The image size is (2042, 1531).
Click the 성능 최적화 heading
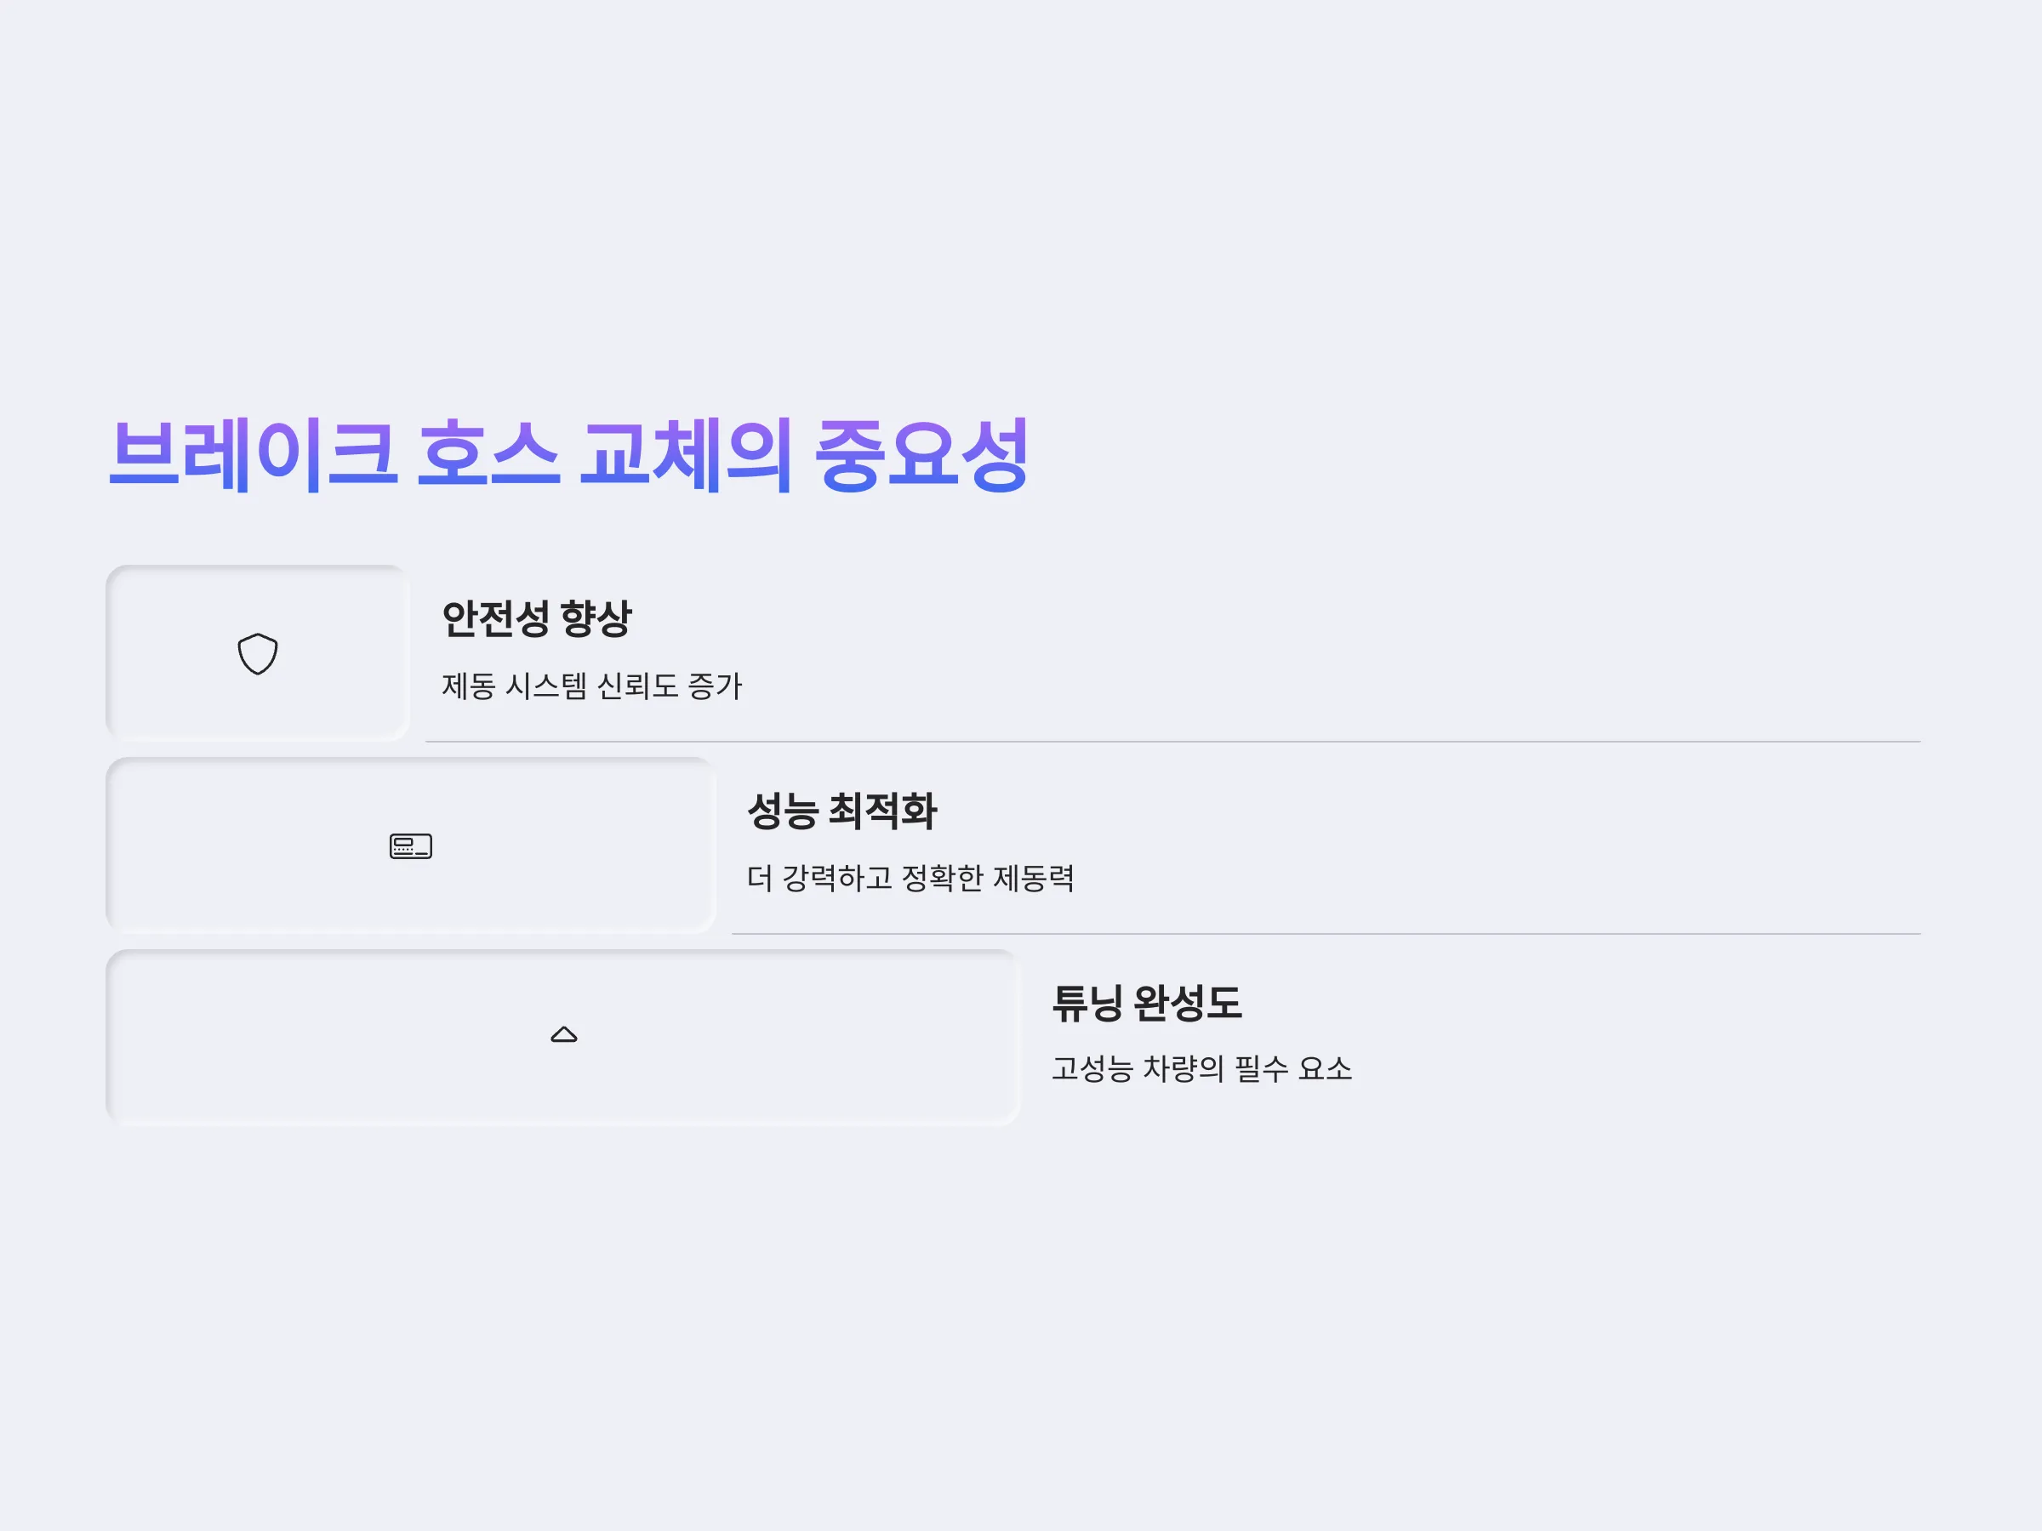[x=842, y=811]
